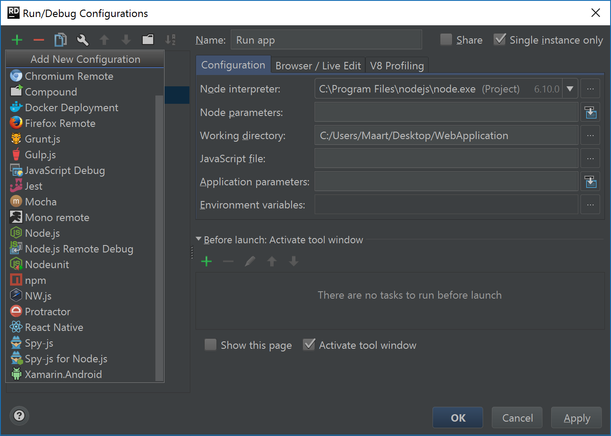Open the Node interpreter dropdown arrow

pos(570,89)
